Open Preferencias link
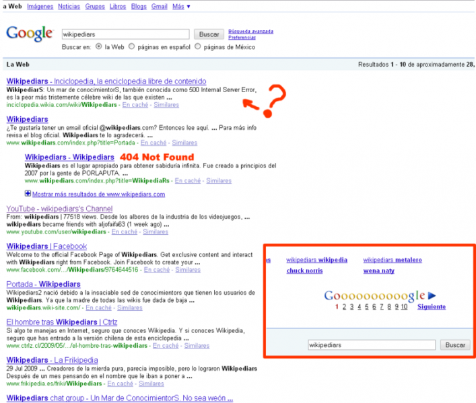Screen dimensions: 476x403 (x=242, y=37)
